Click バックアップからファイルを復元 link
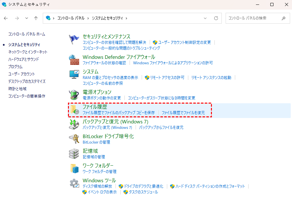Image resolution: width=292 pixels, height=219 pixels. coord(161,128)
